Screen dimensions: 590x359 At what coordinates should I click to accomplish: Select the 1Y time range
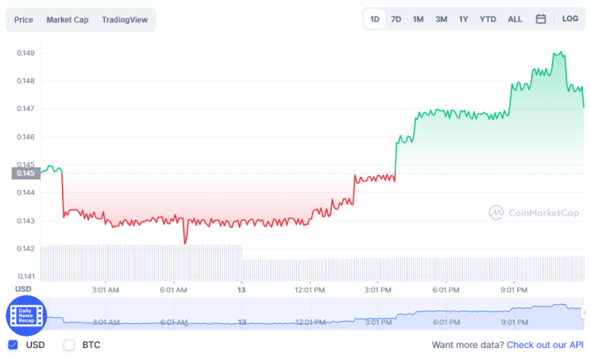pyautogui.click(x=463, y=19)
